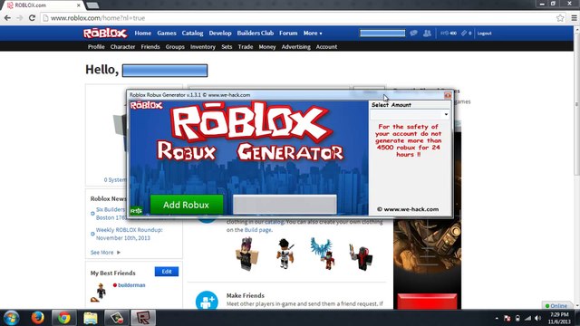Open Character in the sub-navigation
The width and height of the screenshot is (580, 326).
tap(122, 47)
